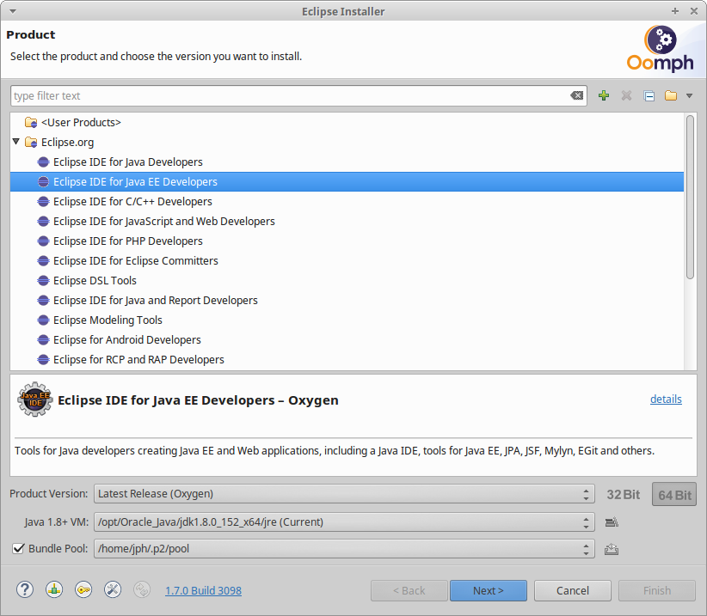This screenshot has width=707, height=616.
Task: Open the catalogs folder icon in the toolbar
Action: tap(671, 95)
